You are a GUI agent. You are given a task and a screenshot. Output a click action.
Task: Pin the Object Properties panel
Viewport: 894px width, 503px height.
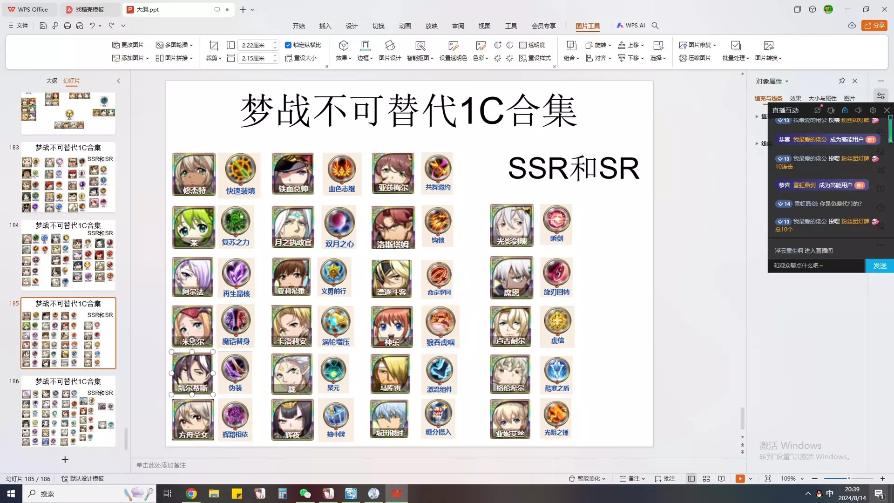pyautogui.click(x=842, y=81)
